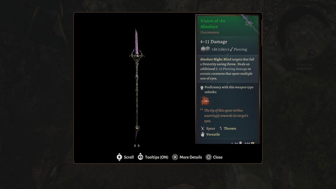Click the proficiency medal icon
This screenshot has width=336, height=189.
[202, 88]
